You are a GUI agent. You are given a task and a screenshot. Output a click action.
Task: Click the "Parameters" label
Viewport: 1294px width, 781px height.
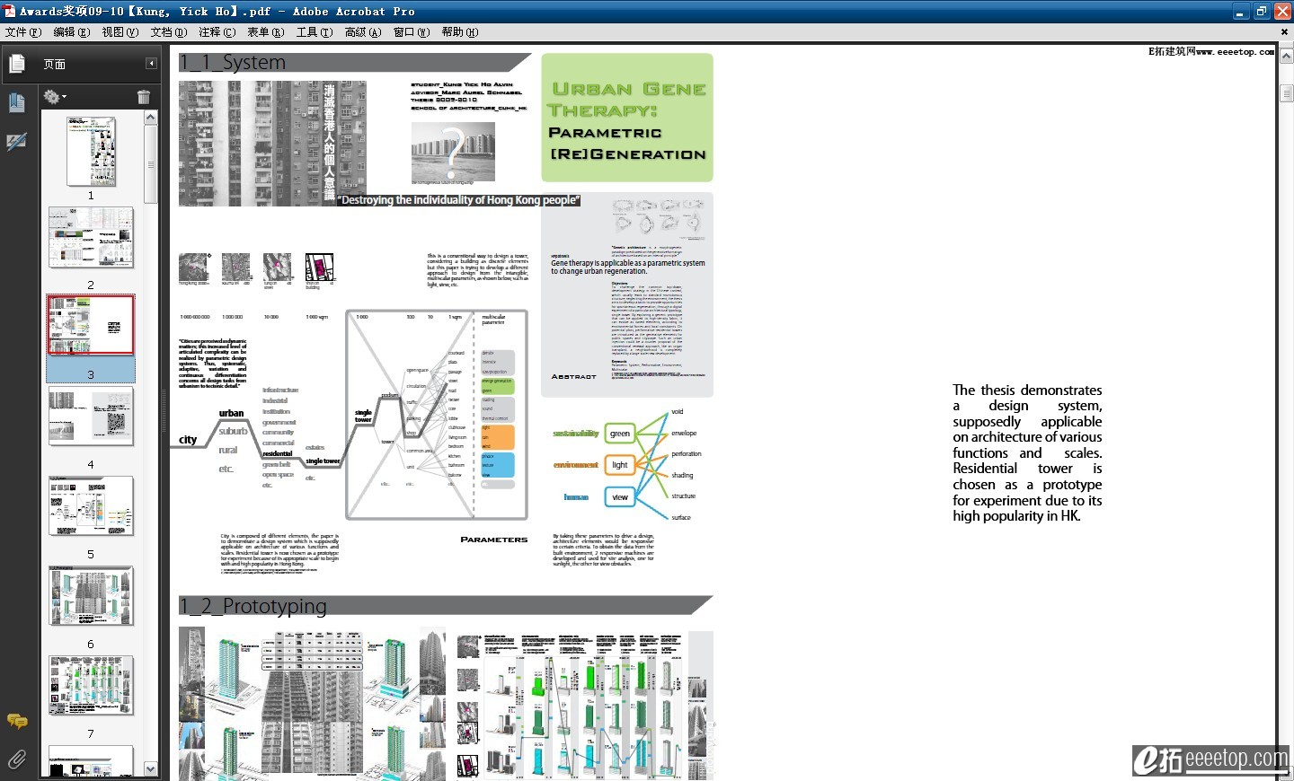(493, 540)
